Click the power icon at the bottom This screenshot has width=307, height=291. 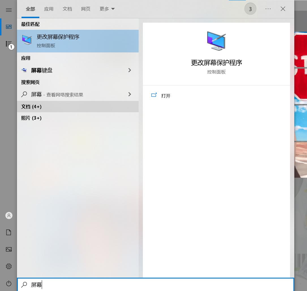tap(8, 283)
